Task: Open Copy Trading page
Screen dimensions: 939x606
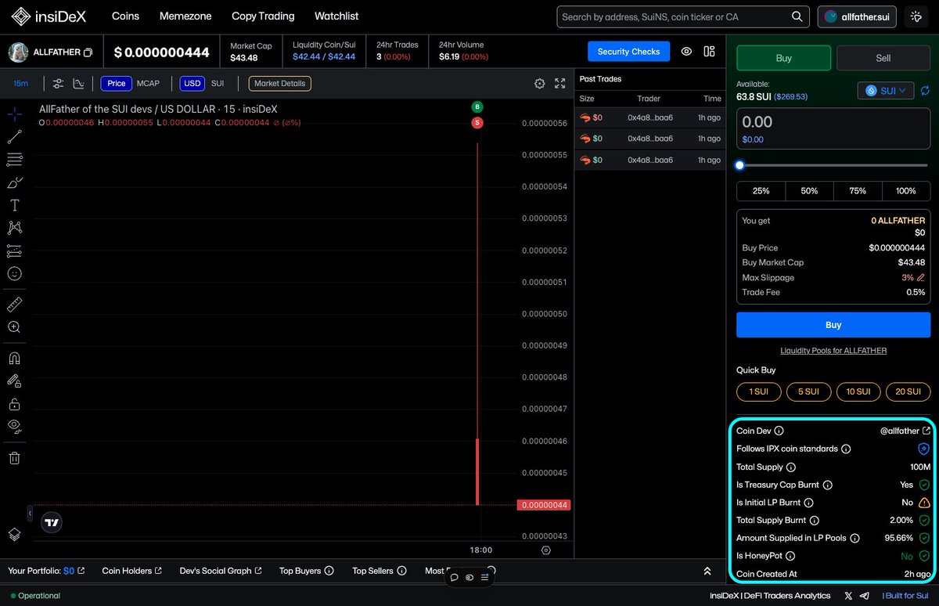Action: (x=263, y=16)
